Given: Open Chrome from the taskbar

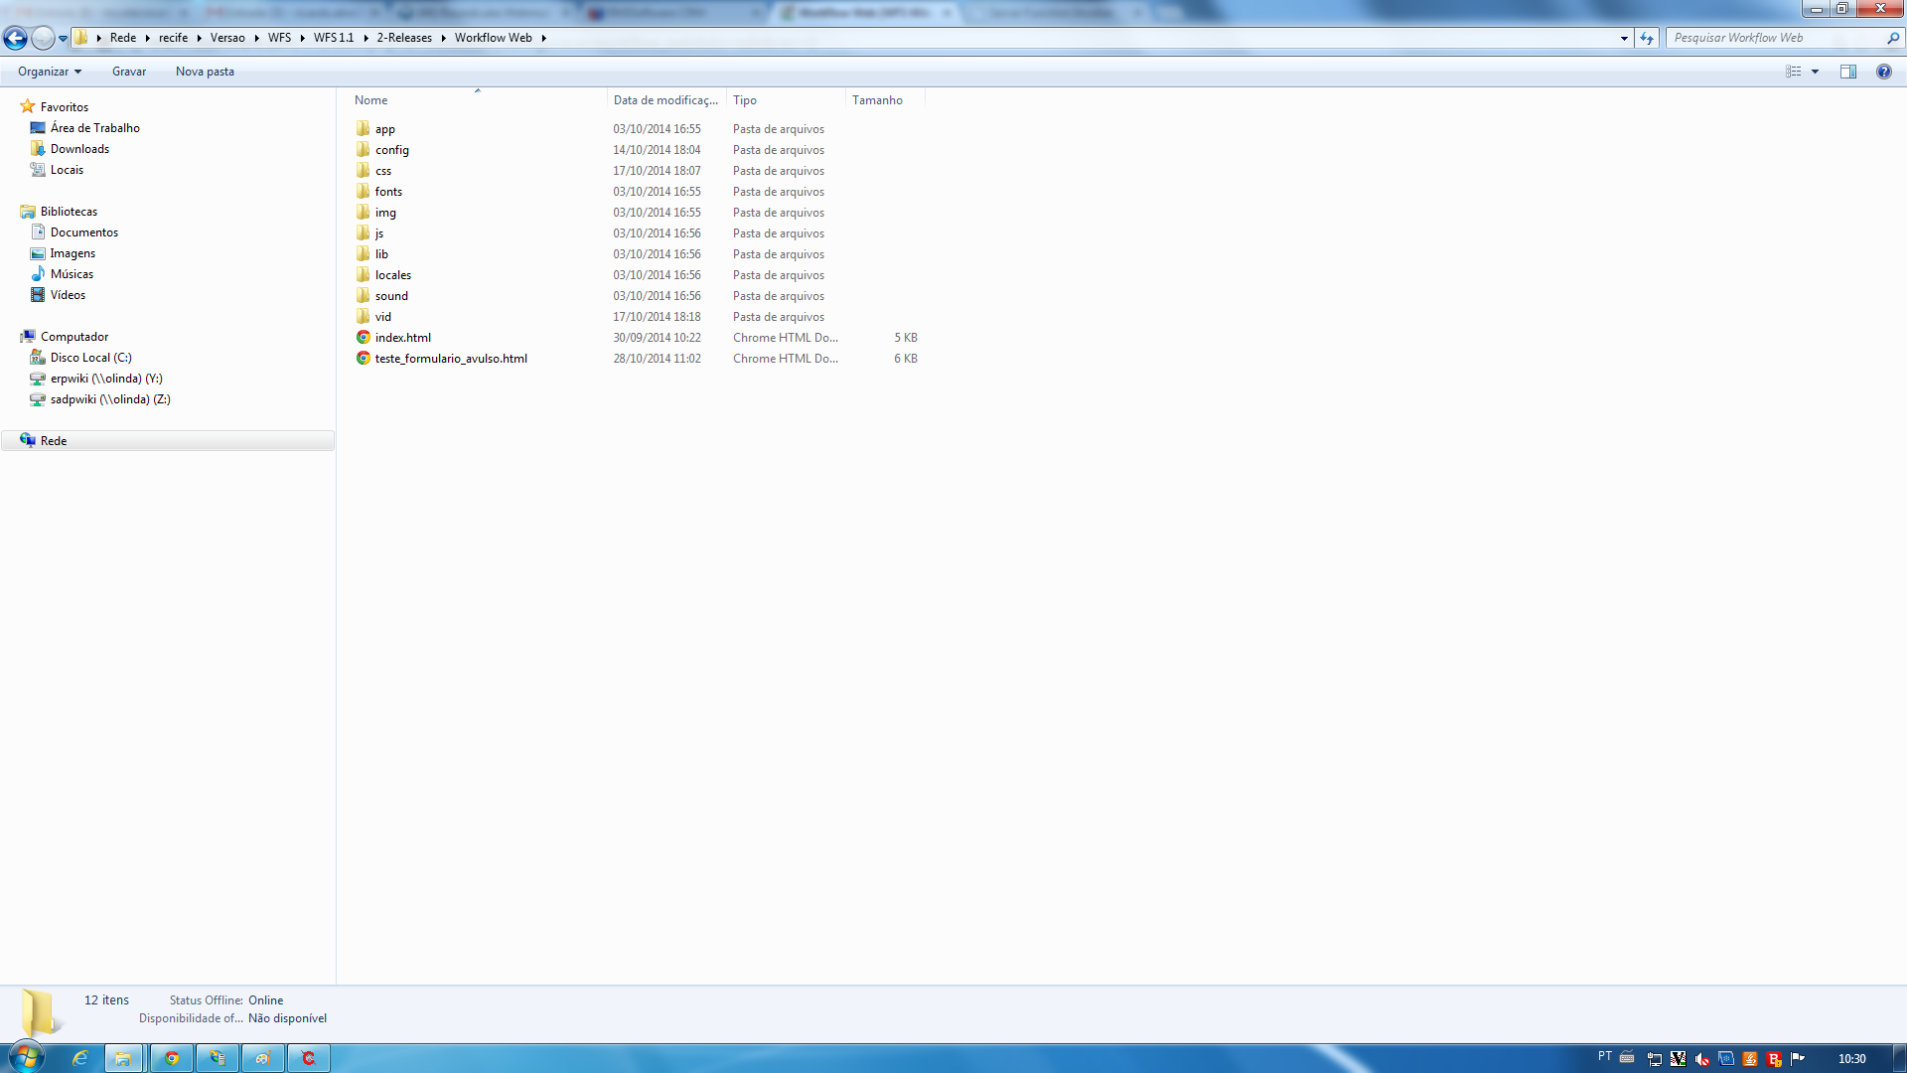Looking at the screenshot, I should click(x=172, y=1058).
